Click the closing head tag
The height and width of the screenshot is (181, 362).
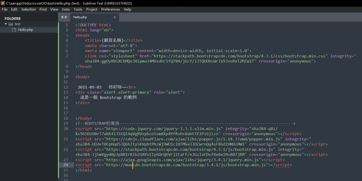[83, 66]
